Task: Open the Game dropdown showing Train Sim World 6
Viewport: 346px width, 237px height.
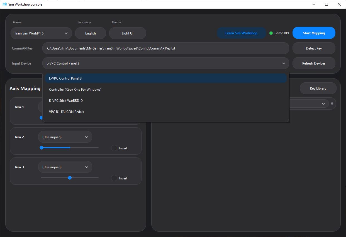Action: (x=41, y=33)
